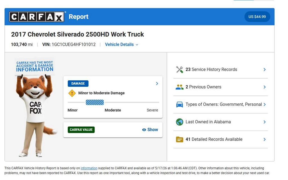Open the Damage card chevron
The height and width of the screenshot is (180, 288).
tap(157, 84)
